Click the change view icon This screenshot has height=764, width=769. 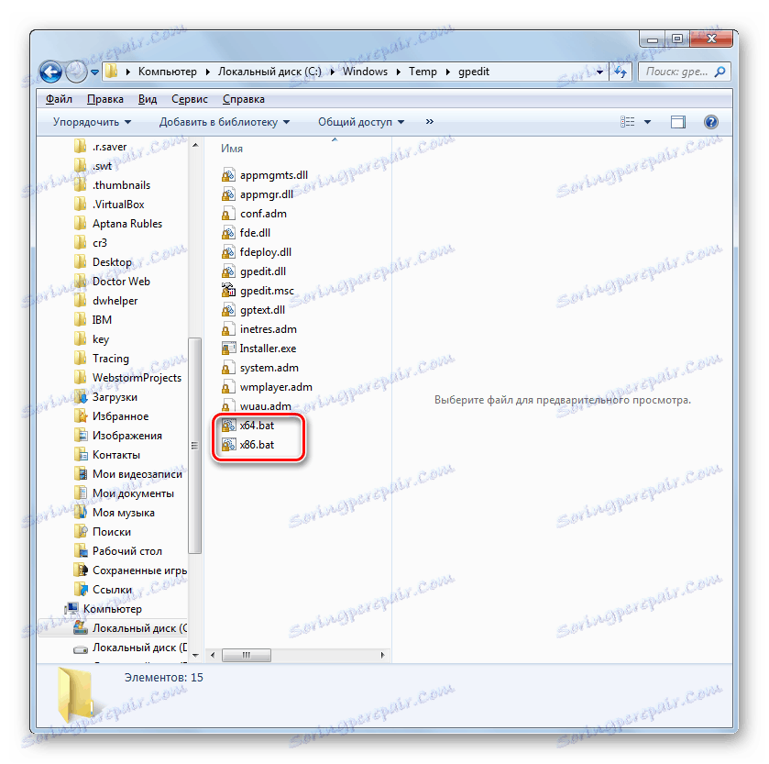click(x=627, y=122)
